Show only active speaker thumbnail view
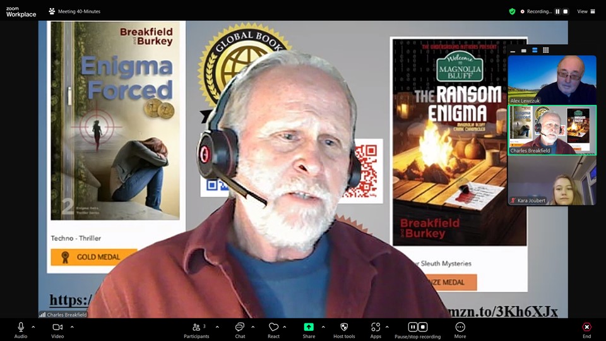The width and height of the screenshot is (606, 341). [524, 51]
